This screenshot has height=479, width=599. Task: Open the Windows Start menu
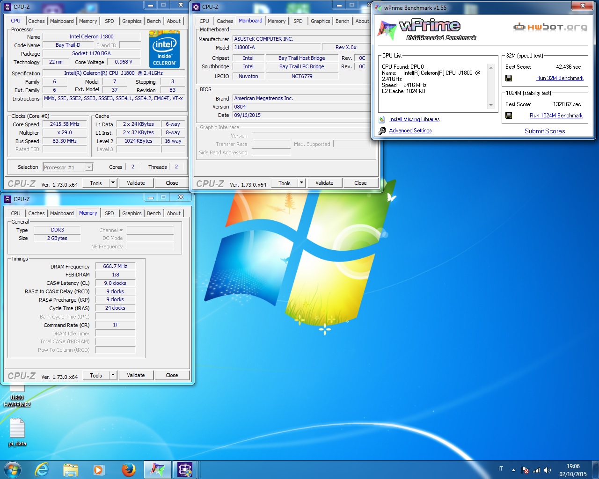[x=12, y=470]
